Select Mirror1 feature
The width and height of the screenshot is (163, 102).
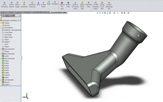6,82
